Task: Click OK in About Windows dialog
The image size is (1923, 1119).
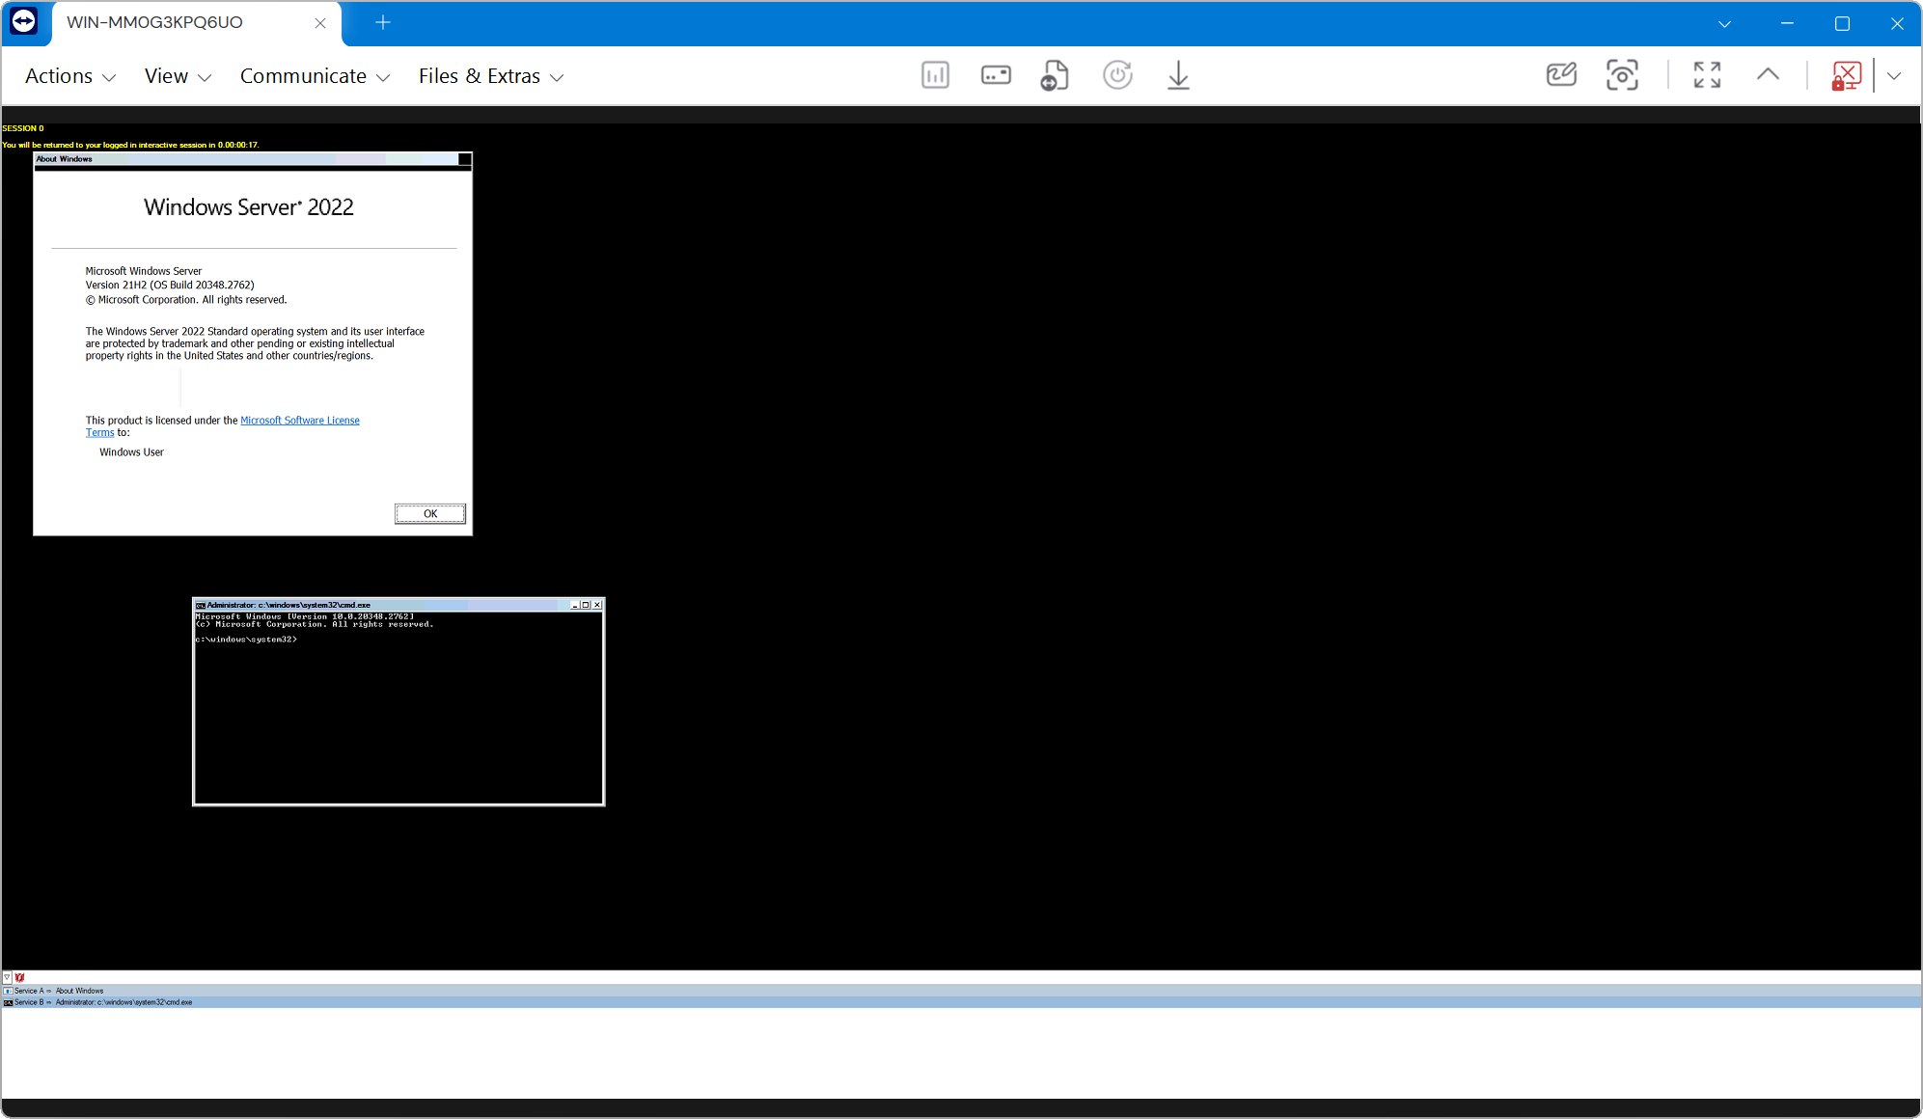Action: [x=430, y=513]
